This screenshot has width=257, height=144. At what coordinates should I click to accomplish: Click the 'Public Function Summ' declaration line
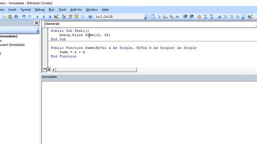point(124,48)
